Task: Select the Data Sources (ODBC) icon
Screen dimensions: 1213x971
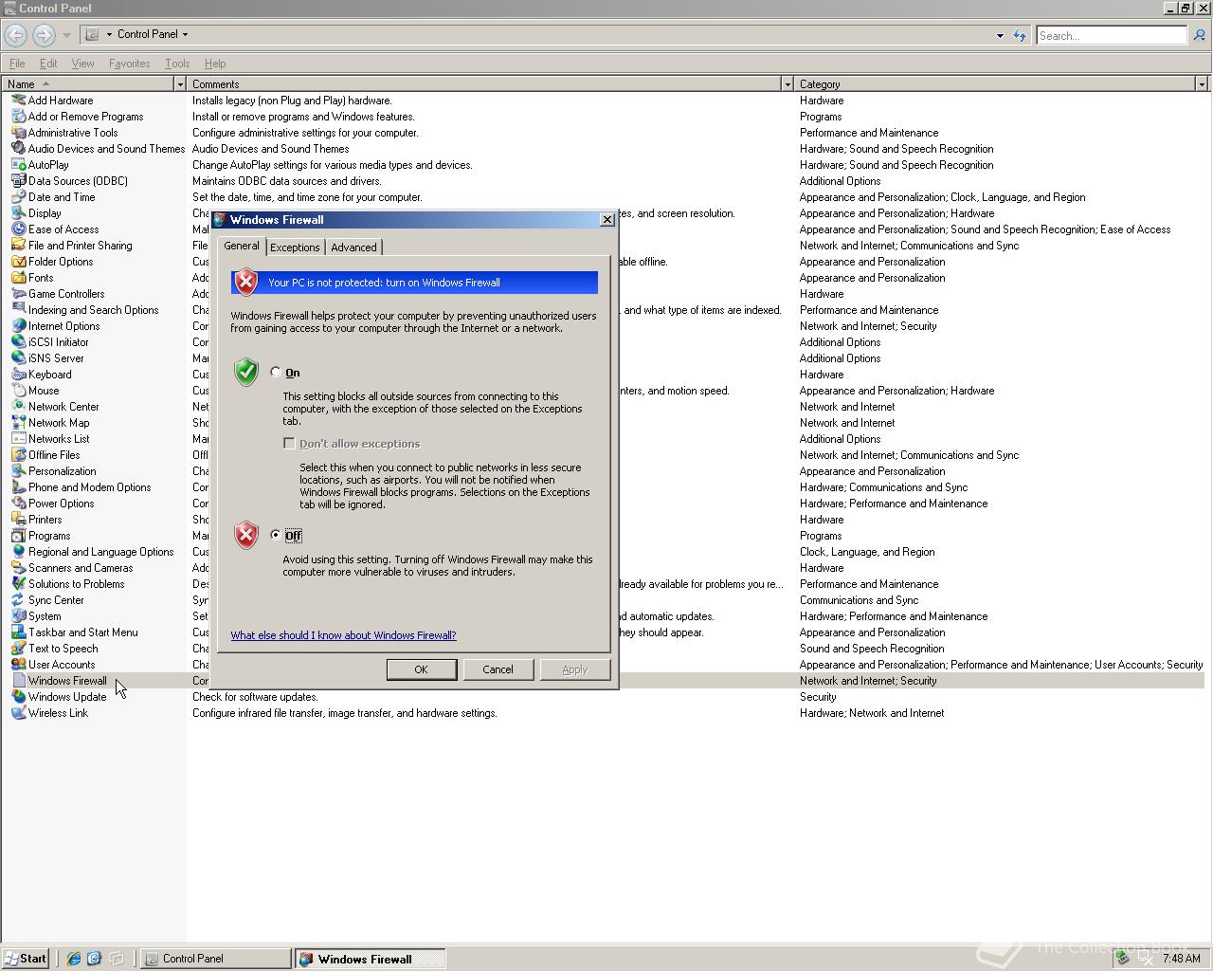Action: coord(18,181)
